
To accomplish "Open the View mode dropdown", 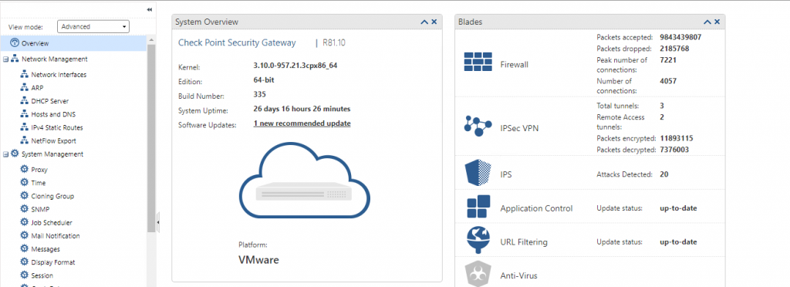I will (x=93, y=27).
